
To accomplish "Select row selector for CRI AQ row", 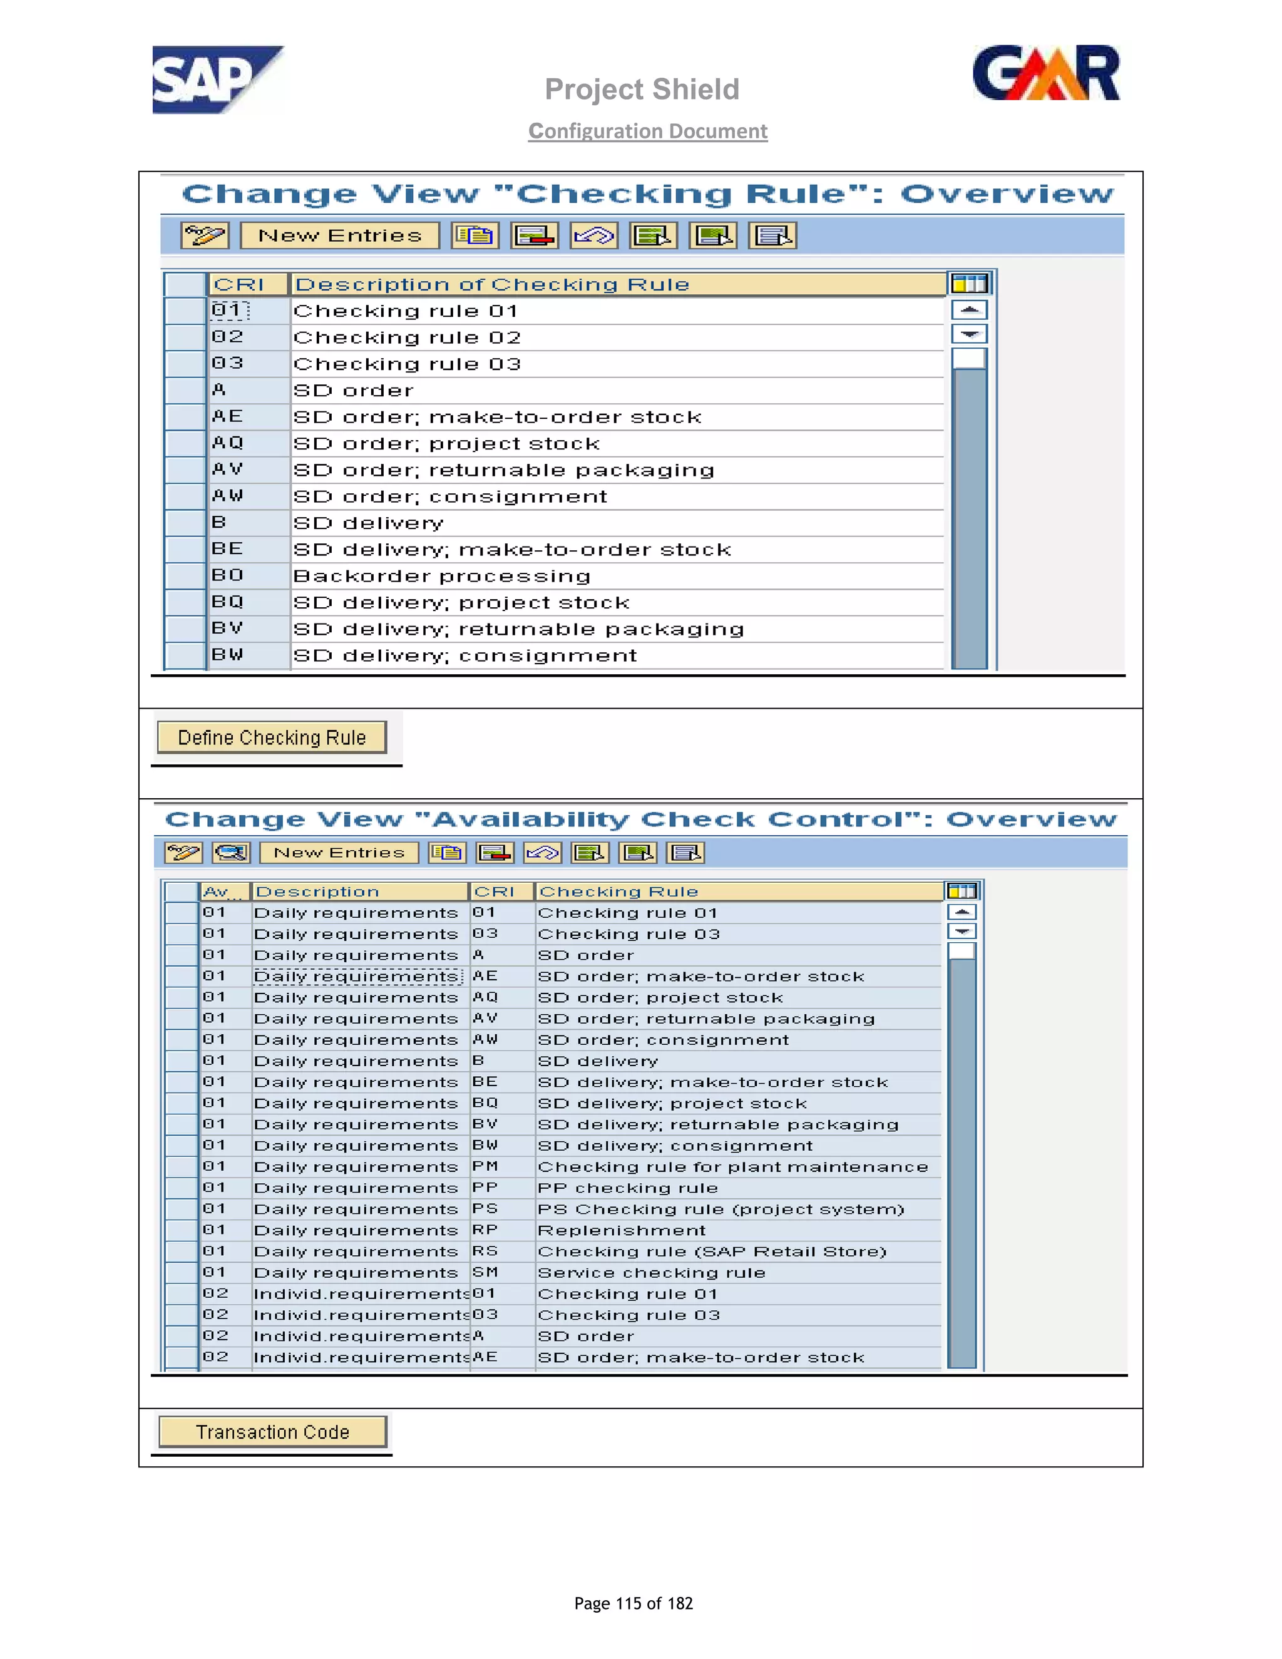I will [x=185, y=444].
